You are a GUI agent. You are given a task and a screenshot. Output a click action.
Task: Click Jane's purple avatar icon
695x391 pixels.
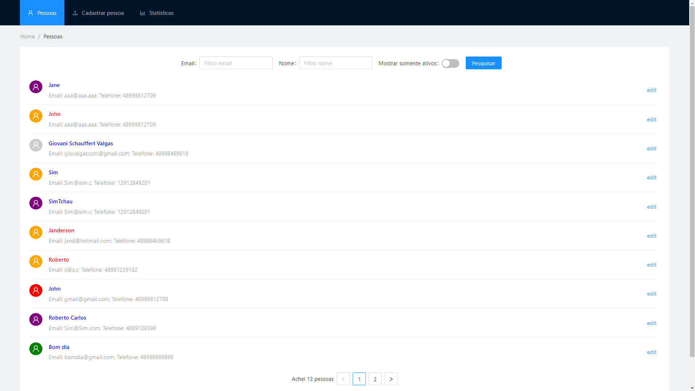click(x=35, y=87)
